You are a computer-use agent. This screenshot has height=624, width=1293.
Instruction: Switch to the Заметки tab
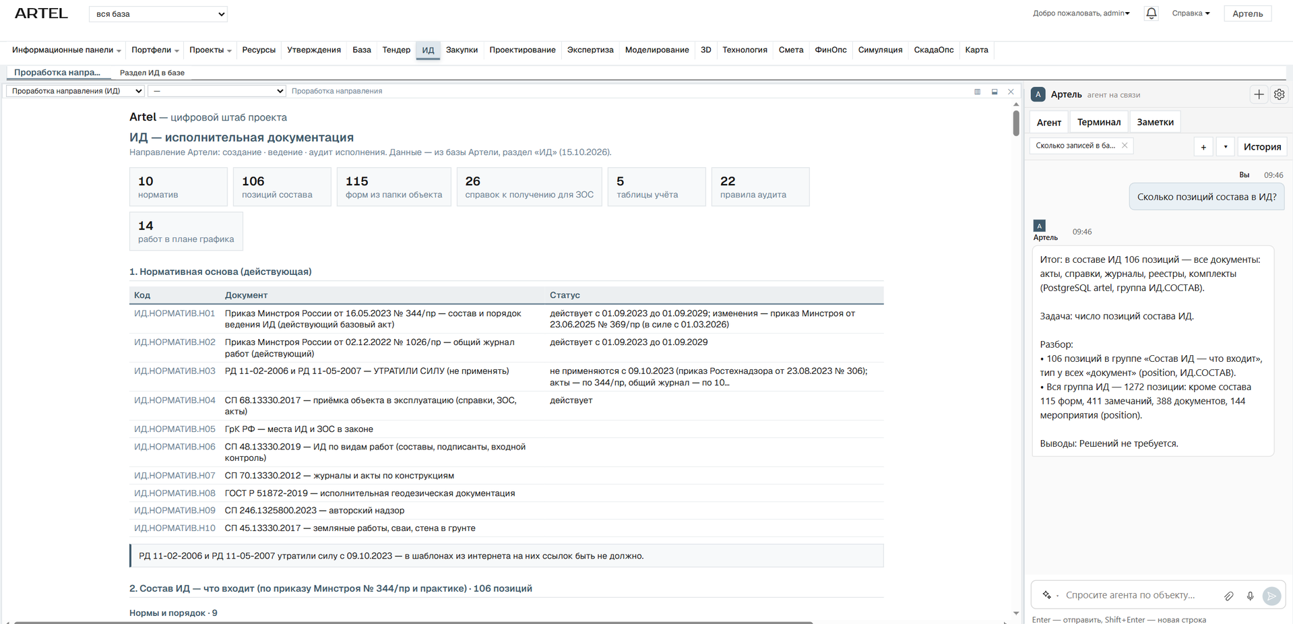pyautogui.click(x=1155, y=122)
